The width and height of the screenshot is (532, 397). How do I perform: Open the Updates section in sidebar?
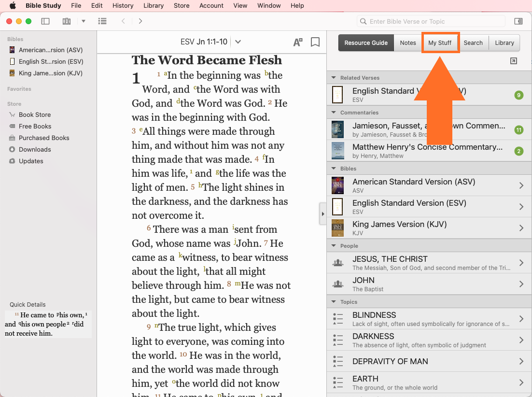point(31,161)
